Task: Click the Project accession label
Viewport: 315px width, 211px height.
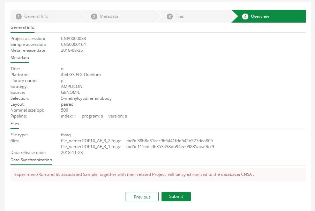Action: click(28, 39)
